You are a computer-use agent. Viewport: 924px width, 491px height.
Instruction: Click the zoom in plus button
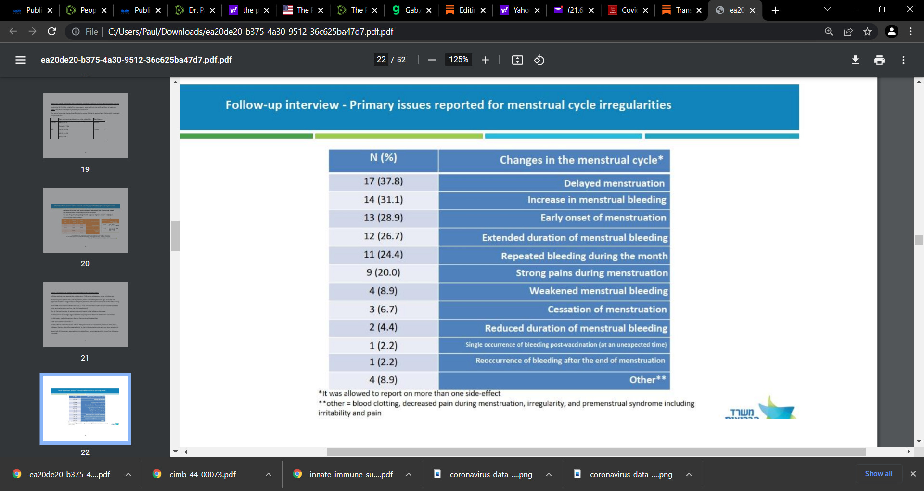click(485, 60)
